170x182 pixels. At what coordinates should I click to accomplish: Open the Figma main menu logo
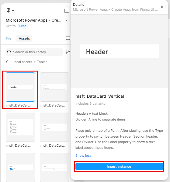(8, 11)
